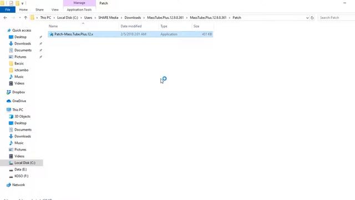Open Data (E:) drive
This screenshot has width=355, height=200.
(x=21, y=169)
